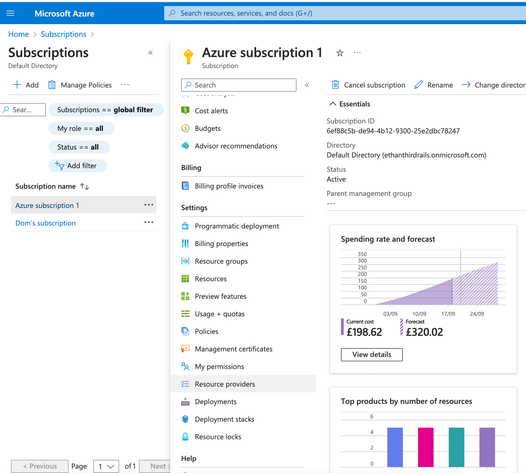Open the page number dropdown
This screenshot has height=473, width=526.
coord(106,466)
